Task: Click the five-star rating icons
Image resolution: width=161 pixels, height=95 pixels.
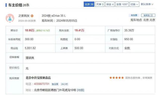Action: click(116, 78)
